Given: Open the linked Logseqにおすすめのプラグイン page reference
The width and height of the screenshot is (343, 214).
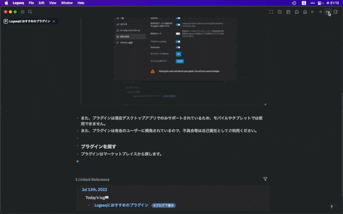Looking at the screenshot, I should click(121, 205).
